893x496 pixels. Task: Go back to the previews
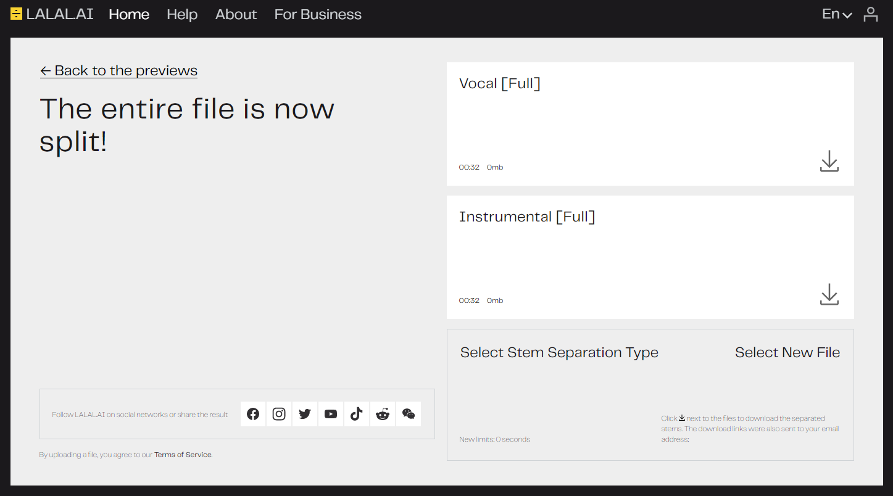[x=119, y=71]
